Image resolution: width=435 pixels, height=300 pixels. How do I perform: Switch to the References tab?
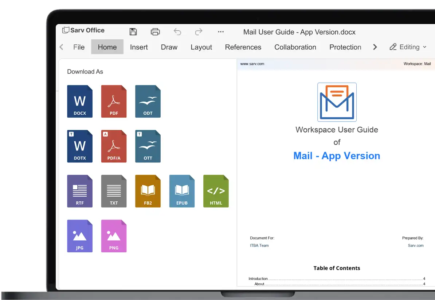point(243,47)
